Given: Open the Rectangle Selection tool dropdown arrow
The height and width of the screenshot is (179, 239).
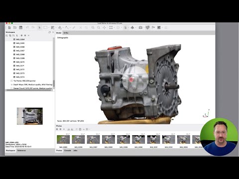Looking at the screenshot, I should coord(48,28).
